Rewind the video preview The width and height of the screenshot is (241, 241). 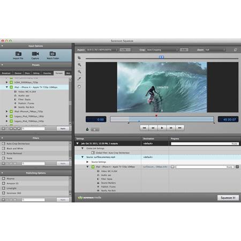click(x=153, y=128)
